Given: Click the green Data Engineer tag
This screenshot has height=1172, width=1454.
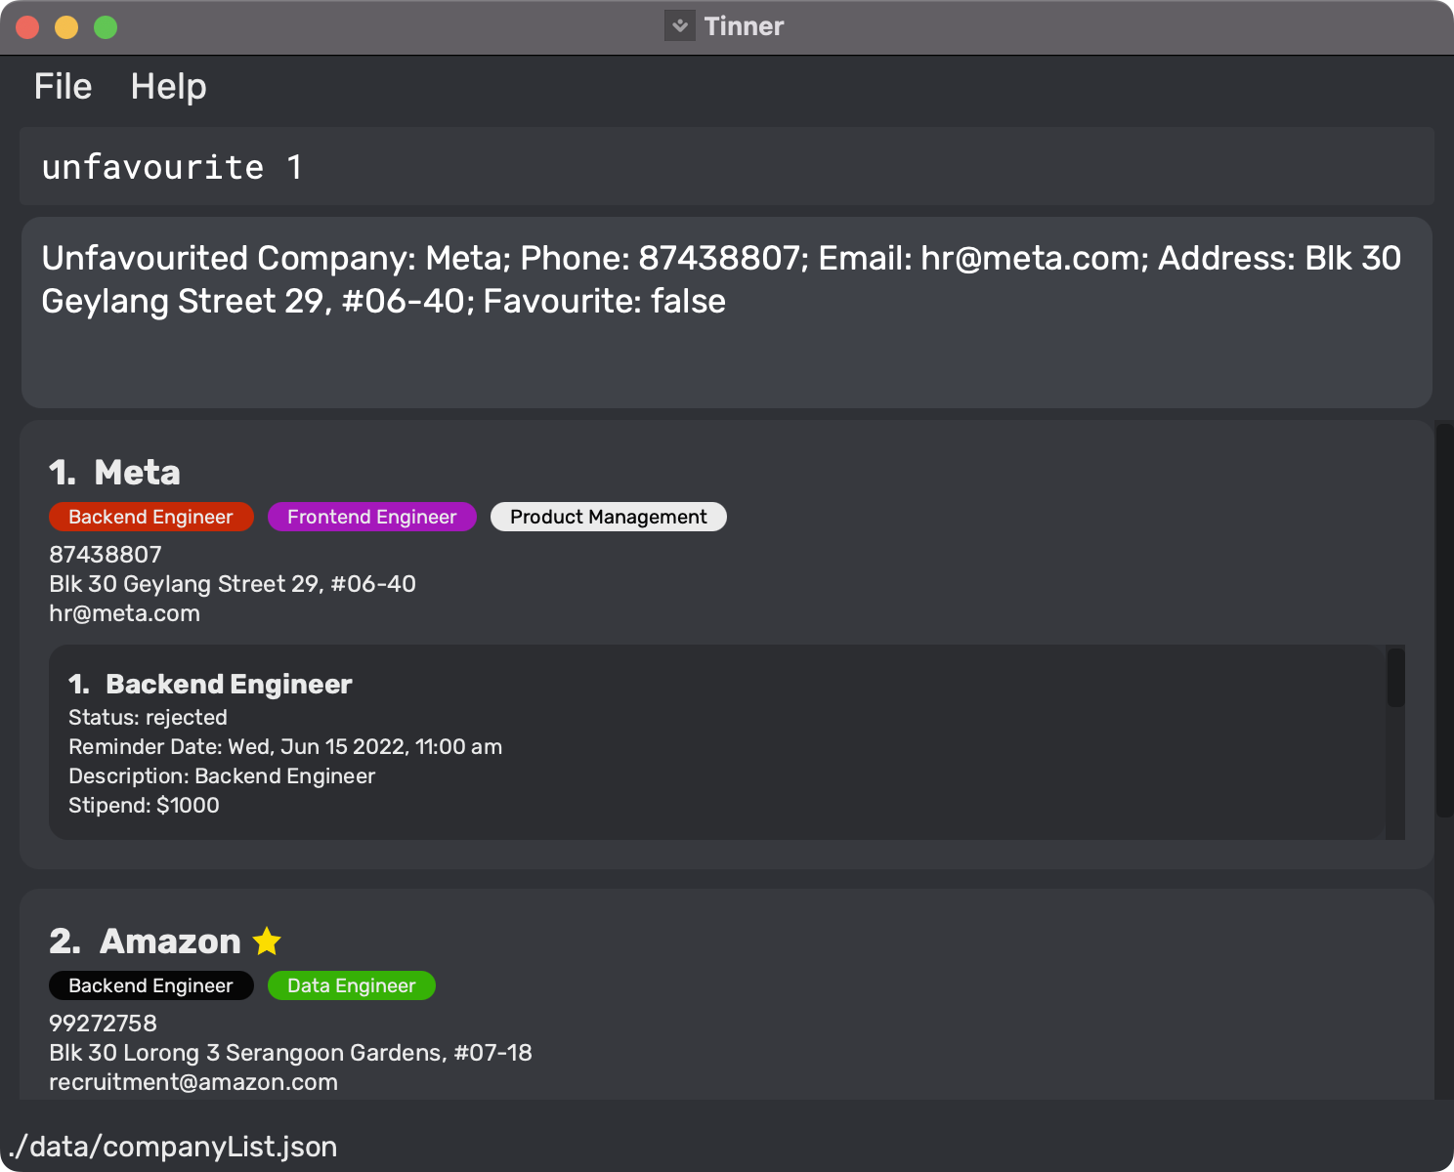Looking at the screenshot, I should 351,985.
